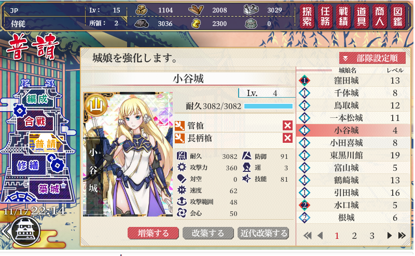
Task: Remove the 管槍 weapon with the red X
Action: [287, 126]
